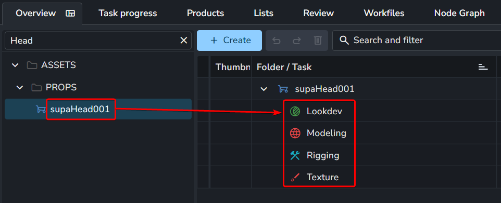Open the Review tab
The height and width of the screenshot is (203, 501).
click(x=319, y=13)
